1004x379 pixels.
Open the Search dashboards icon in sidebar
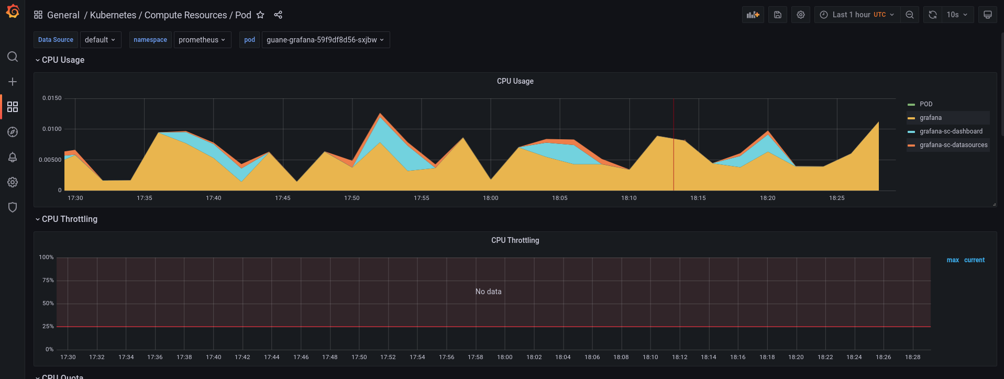(x=13, y=57)
